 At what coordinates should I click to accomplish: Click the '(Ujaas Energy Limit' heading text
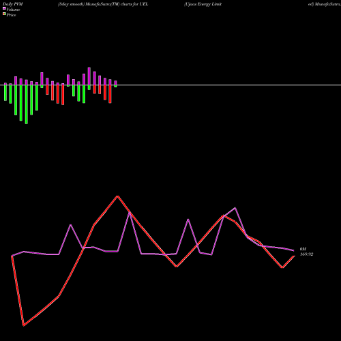tap(203, 4)
